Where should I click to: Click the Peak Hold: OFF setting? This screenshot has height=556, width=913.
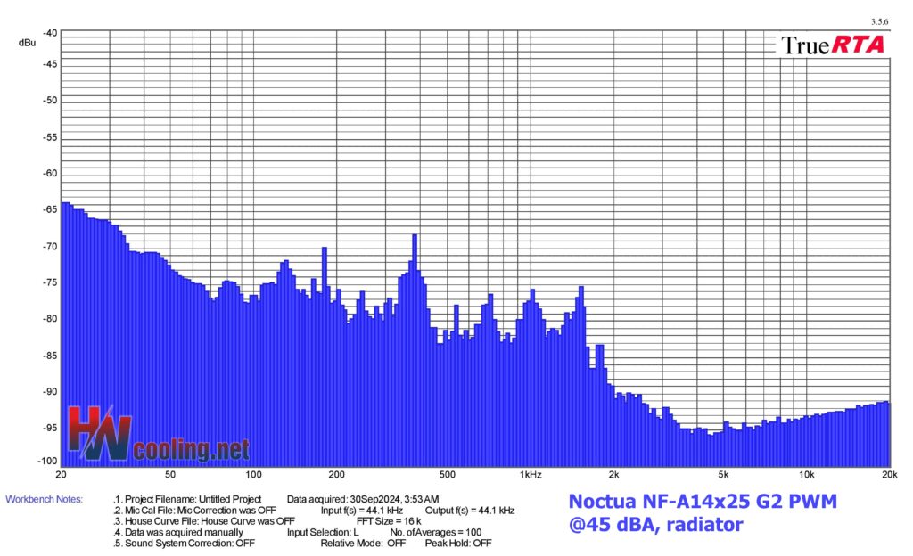point(457,543)
